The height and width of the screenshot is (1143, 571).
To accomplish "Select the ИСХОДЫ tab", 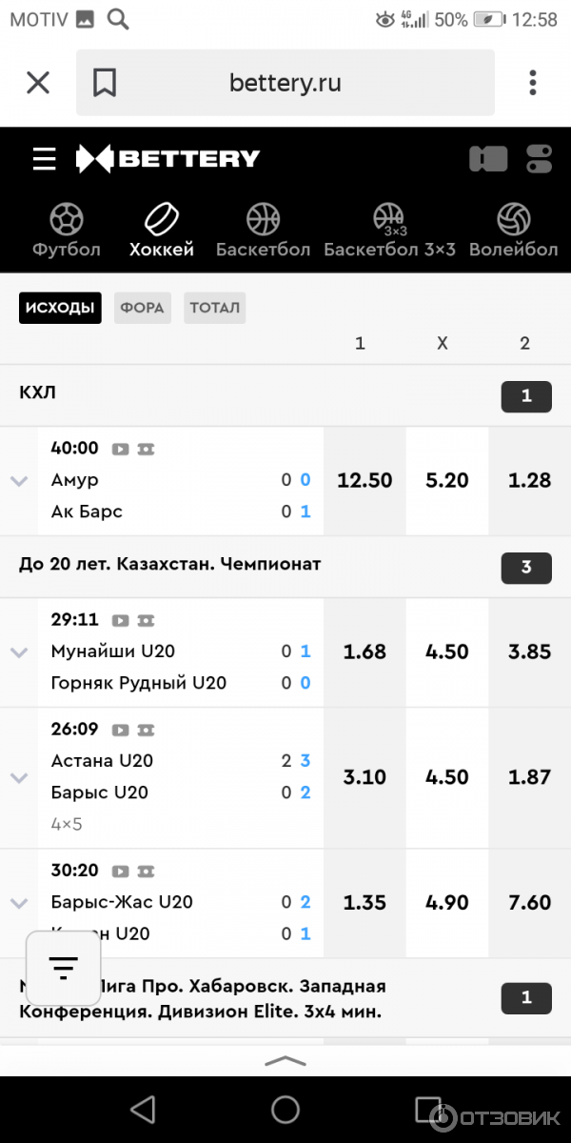I will pyautogui.click(x=60, y=308).
